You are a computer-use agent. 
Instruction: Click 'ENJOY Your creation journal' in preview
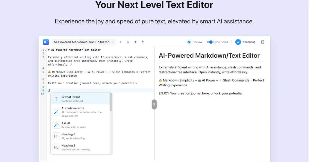click(x=201, y=93)
